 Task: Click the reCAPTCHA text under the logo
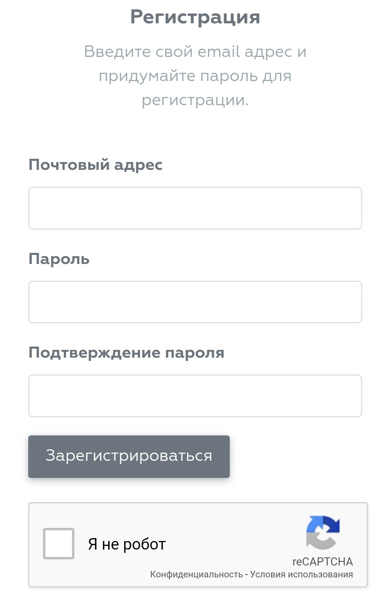pyautogui.click(x=322, y=561)
